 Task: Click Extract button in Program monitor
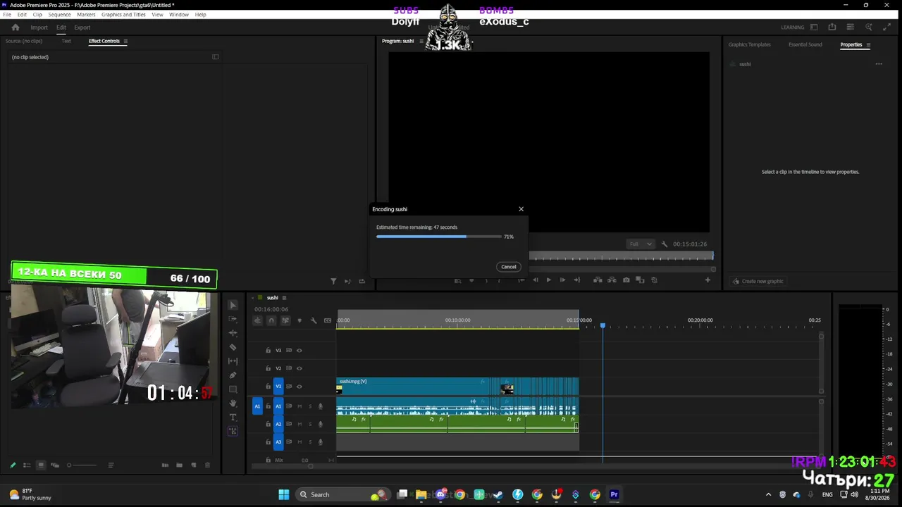click(x=612, y=280)
